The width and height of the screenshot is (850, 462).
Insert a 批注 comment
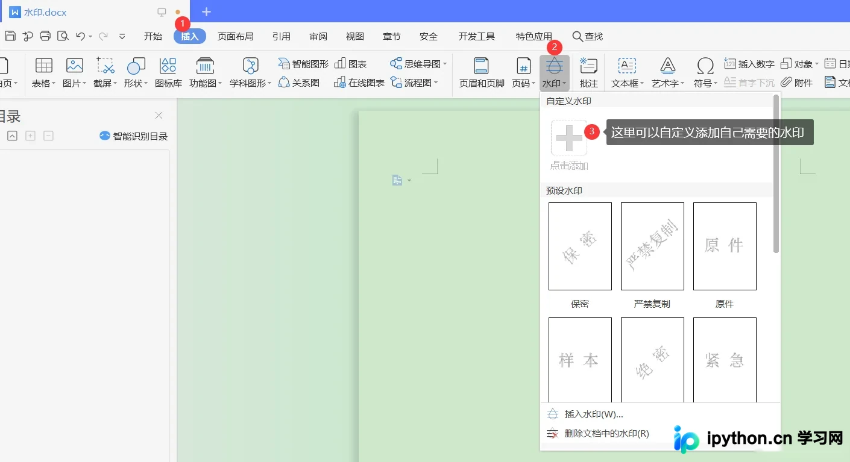point(589,72)
